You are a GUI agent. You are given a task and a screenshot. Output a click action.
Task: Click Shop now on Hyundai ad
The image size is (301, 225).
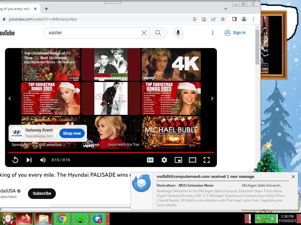click(x=72, y=133)
